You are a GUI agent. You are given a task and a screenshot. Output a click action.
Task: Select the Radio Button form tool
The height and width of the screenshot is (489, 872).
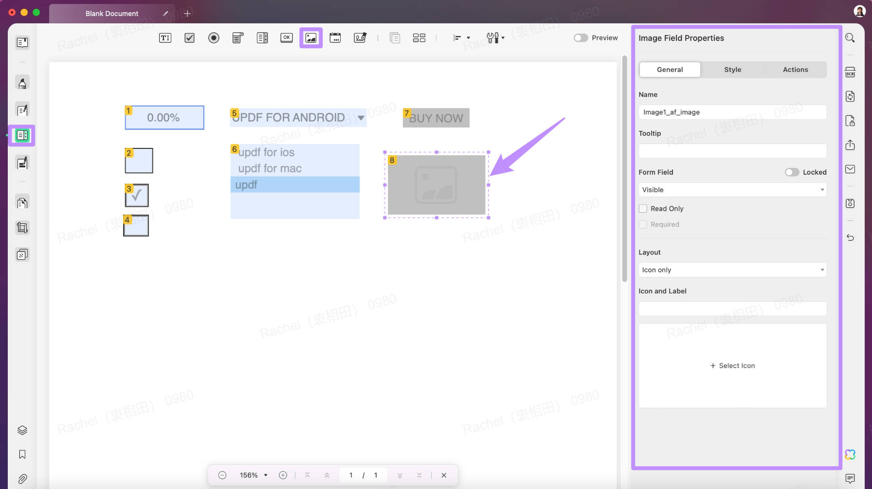[214, 37]
